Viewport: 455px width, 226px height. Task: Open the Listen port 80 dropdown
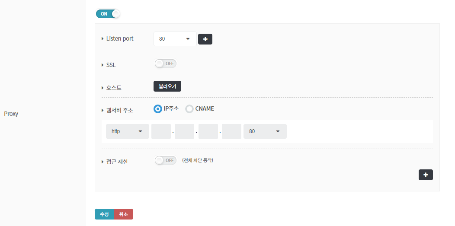click(x=175, y=39)
